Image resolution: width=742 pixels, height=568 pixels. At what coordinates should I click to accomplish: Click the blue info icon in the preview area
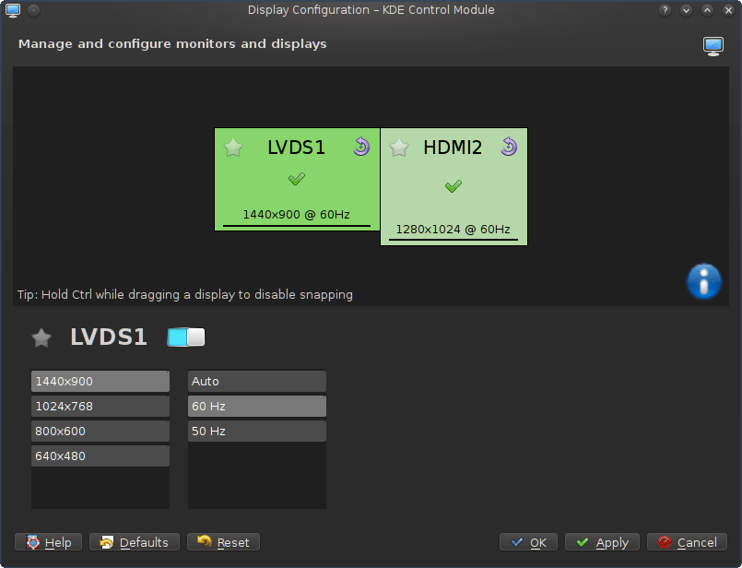pyautogui.click(x=704, y=281)
